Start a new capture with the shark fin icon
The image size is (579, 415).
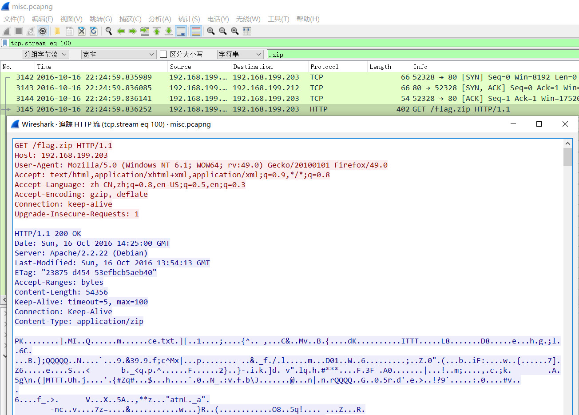[x=6, y=31]
